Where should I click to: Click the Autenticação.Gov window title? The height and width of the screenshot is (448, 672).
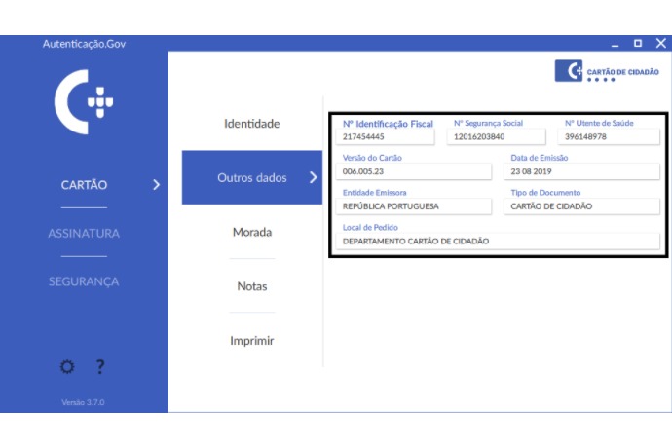pos(84,44)
